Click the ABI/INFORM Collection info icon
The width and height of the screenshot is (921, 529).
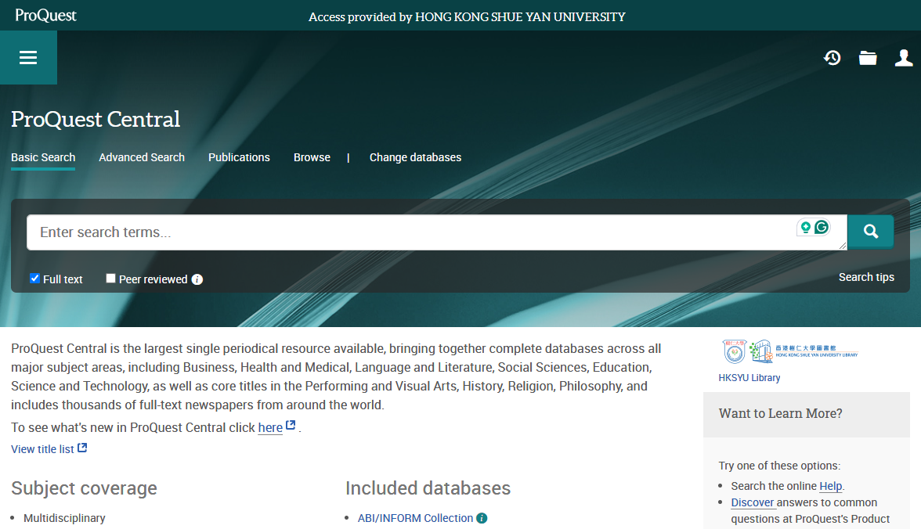tap(482, 518)
